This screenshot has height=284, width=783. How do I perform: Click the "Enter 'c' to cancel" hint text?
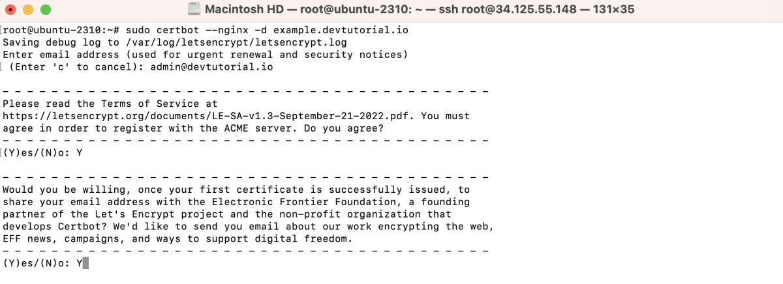(x=73, y=67)
